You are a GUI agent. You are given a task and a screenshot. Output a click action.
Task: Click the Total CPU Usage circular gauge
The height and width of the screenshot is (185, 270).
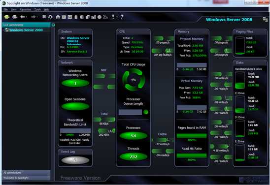134,80
